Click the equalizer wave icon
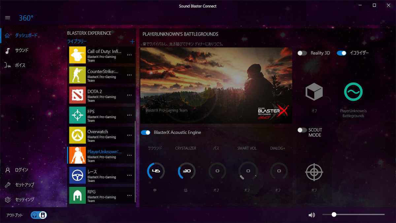Viewport: 396px width, 223px height. point(353,92)
